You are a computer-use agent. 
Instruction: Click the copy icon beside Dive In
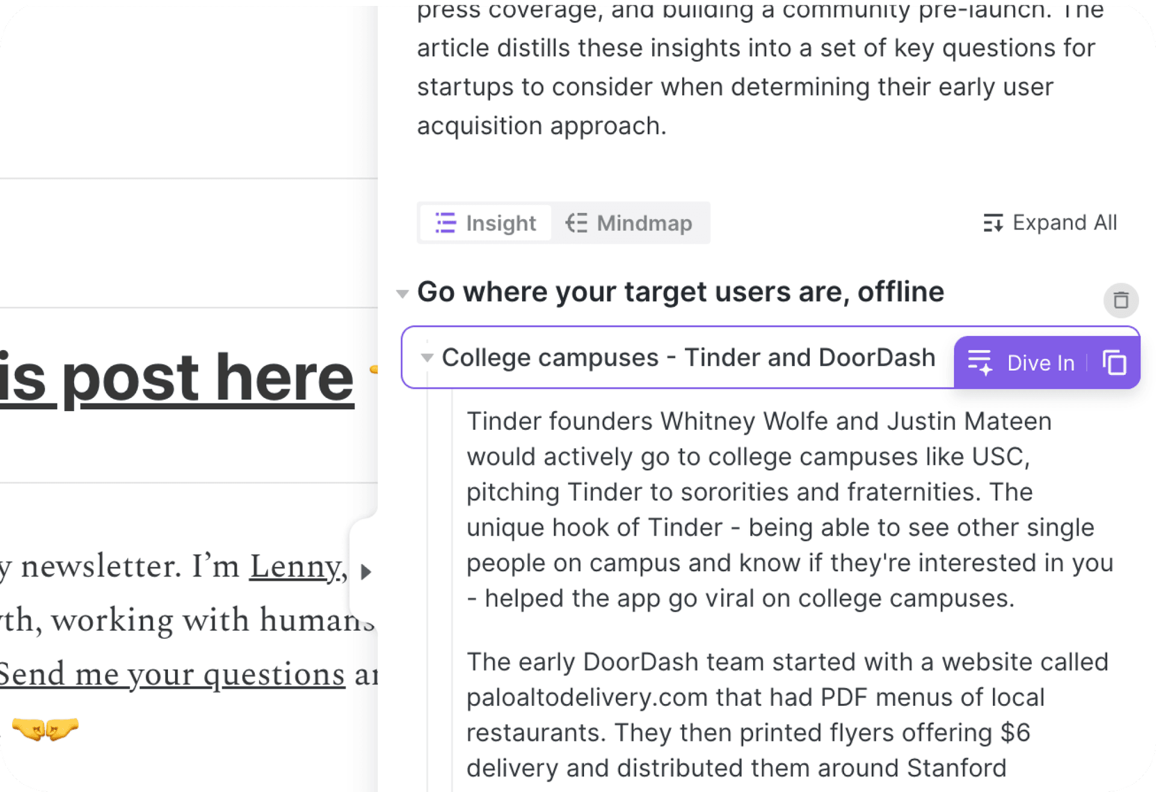pyautogui.click(x=1114, y=363)
